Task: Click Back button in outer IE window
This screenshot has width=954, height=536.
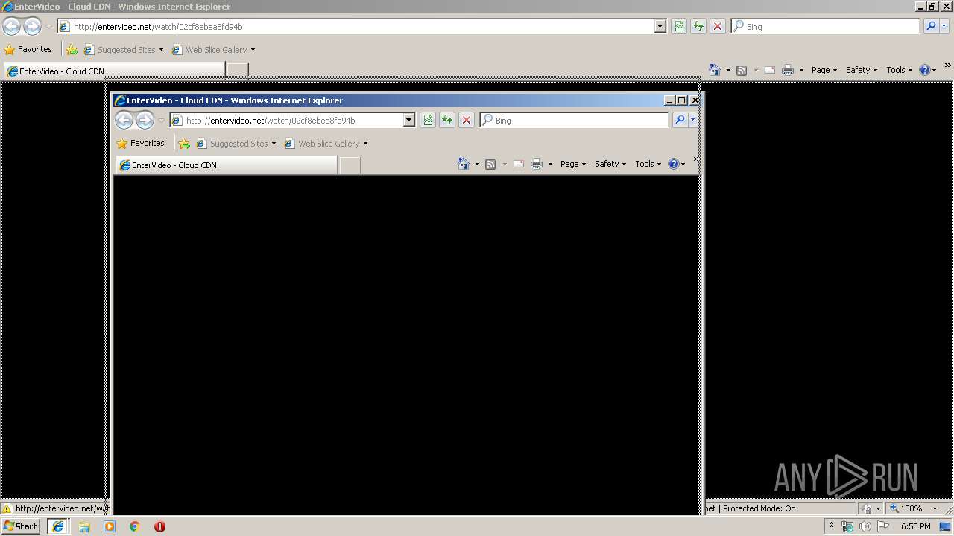Action: 11,26
